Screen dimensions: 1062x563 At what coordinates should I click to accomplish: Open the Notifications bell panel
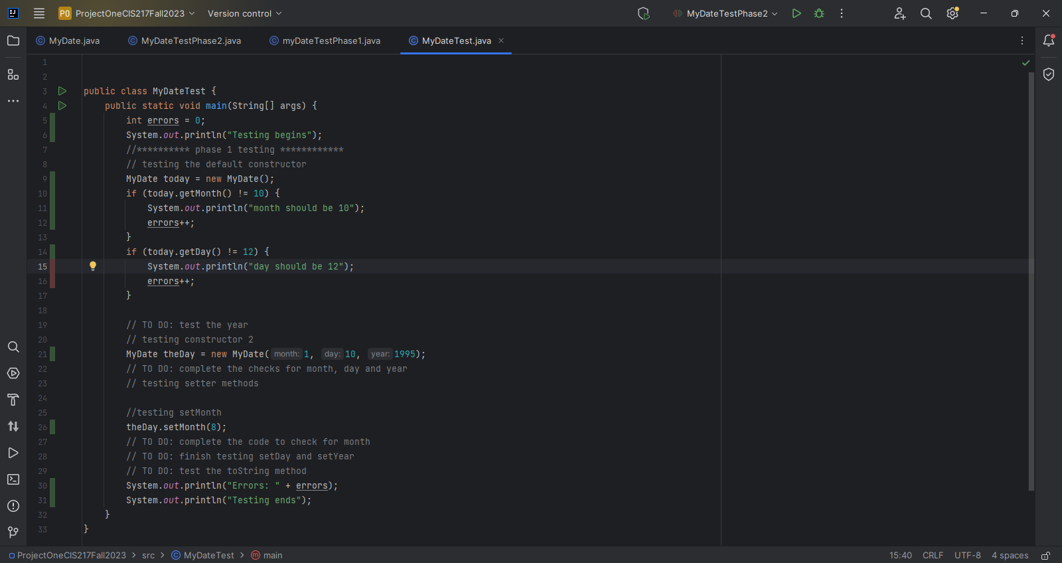(x=1049, y=40)
